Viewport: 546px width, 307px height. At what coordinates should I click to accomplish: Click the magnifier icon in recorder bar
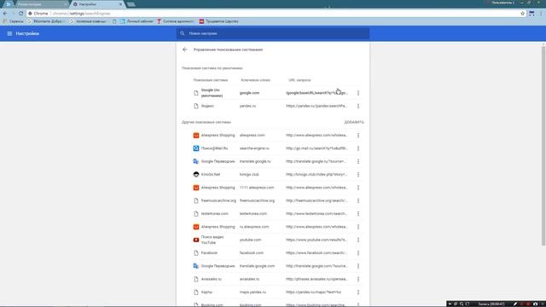[462, 304]
